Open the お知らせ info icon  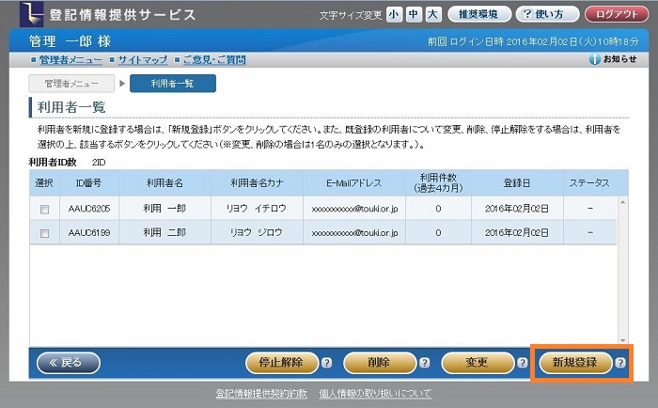(x=595, y=59)
